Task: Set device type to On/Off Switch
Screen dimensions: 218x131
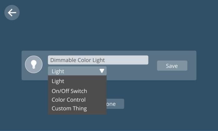Action: click(x=69, y=91)
